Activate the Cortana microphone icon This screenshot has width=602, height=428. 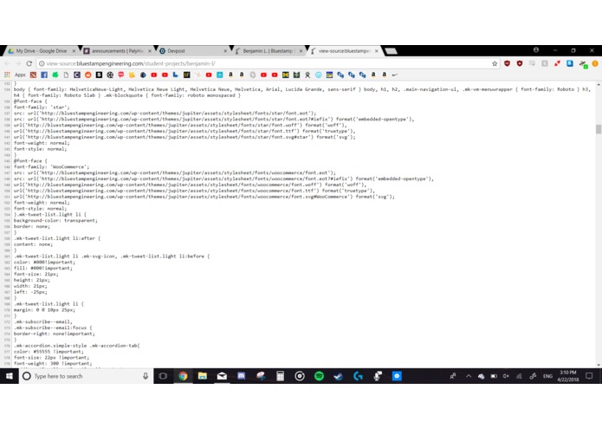point(146,376)
